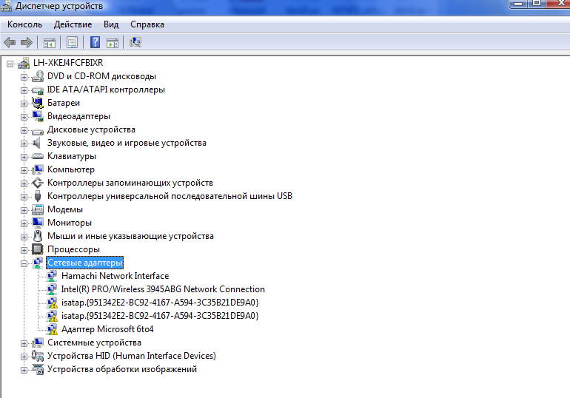Click the blue Help question mark icon
Viewport: 570px width, 398px height.
(x=95, y=42)
